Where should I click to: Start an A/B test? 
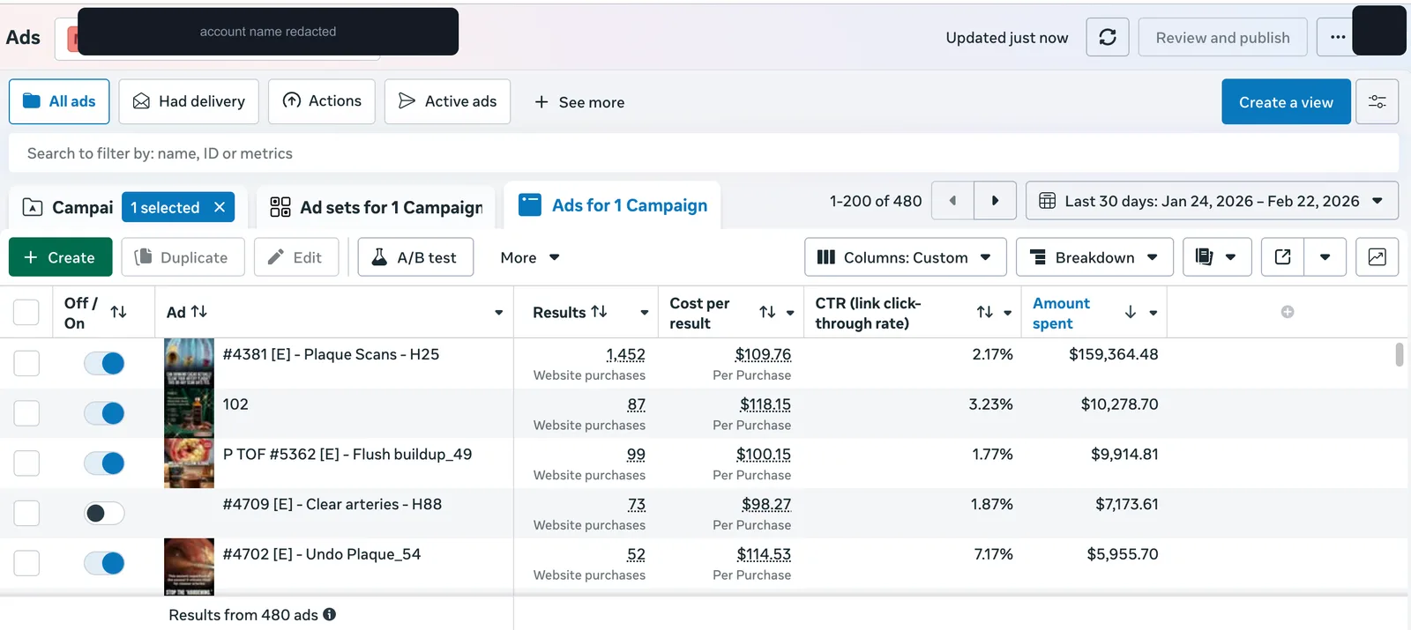[415, 257]
